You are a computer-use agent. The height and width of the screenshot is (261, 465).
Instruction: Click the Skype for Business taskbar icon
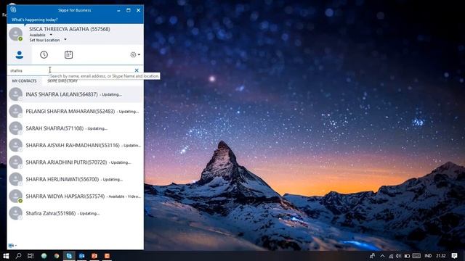click(x=69, y=256)
